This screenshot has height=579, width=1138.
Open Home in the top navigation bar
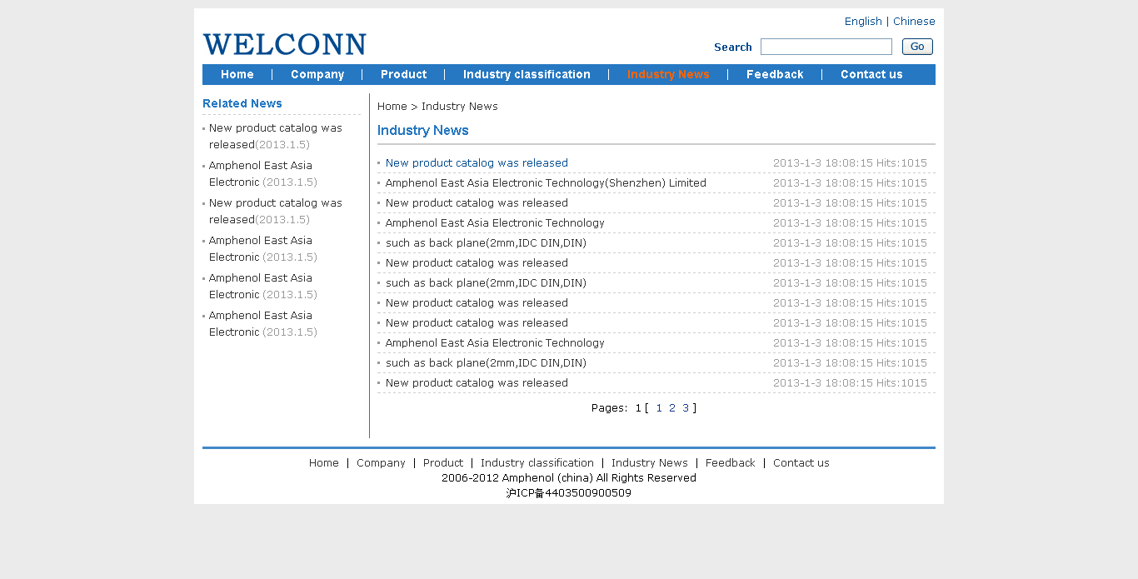pos(237,75)
